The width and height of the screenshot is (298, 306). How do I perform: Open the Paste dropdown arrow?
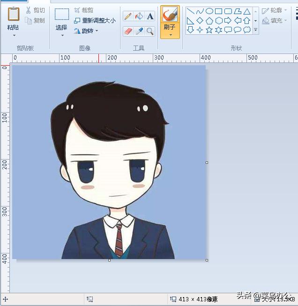(x=14, y=36)
